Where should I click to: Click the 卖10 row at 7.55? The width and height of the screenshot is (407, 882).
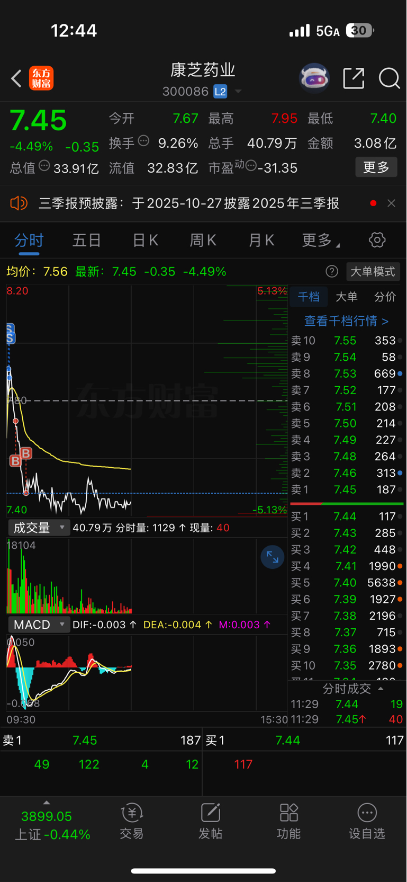point(347,341)
